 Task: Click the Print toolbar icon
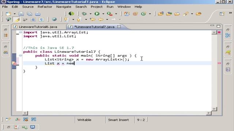tap(38, 14)
